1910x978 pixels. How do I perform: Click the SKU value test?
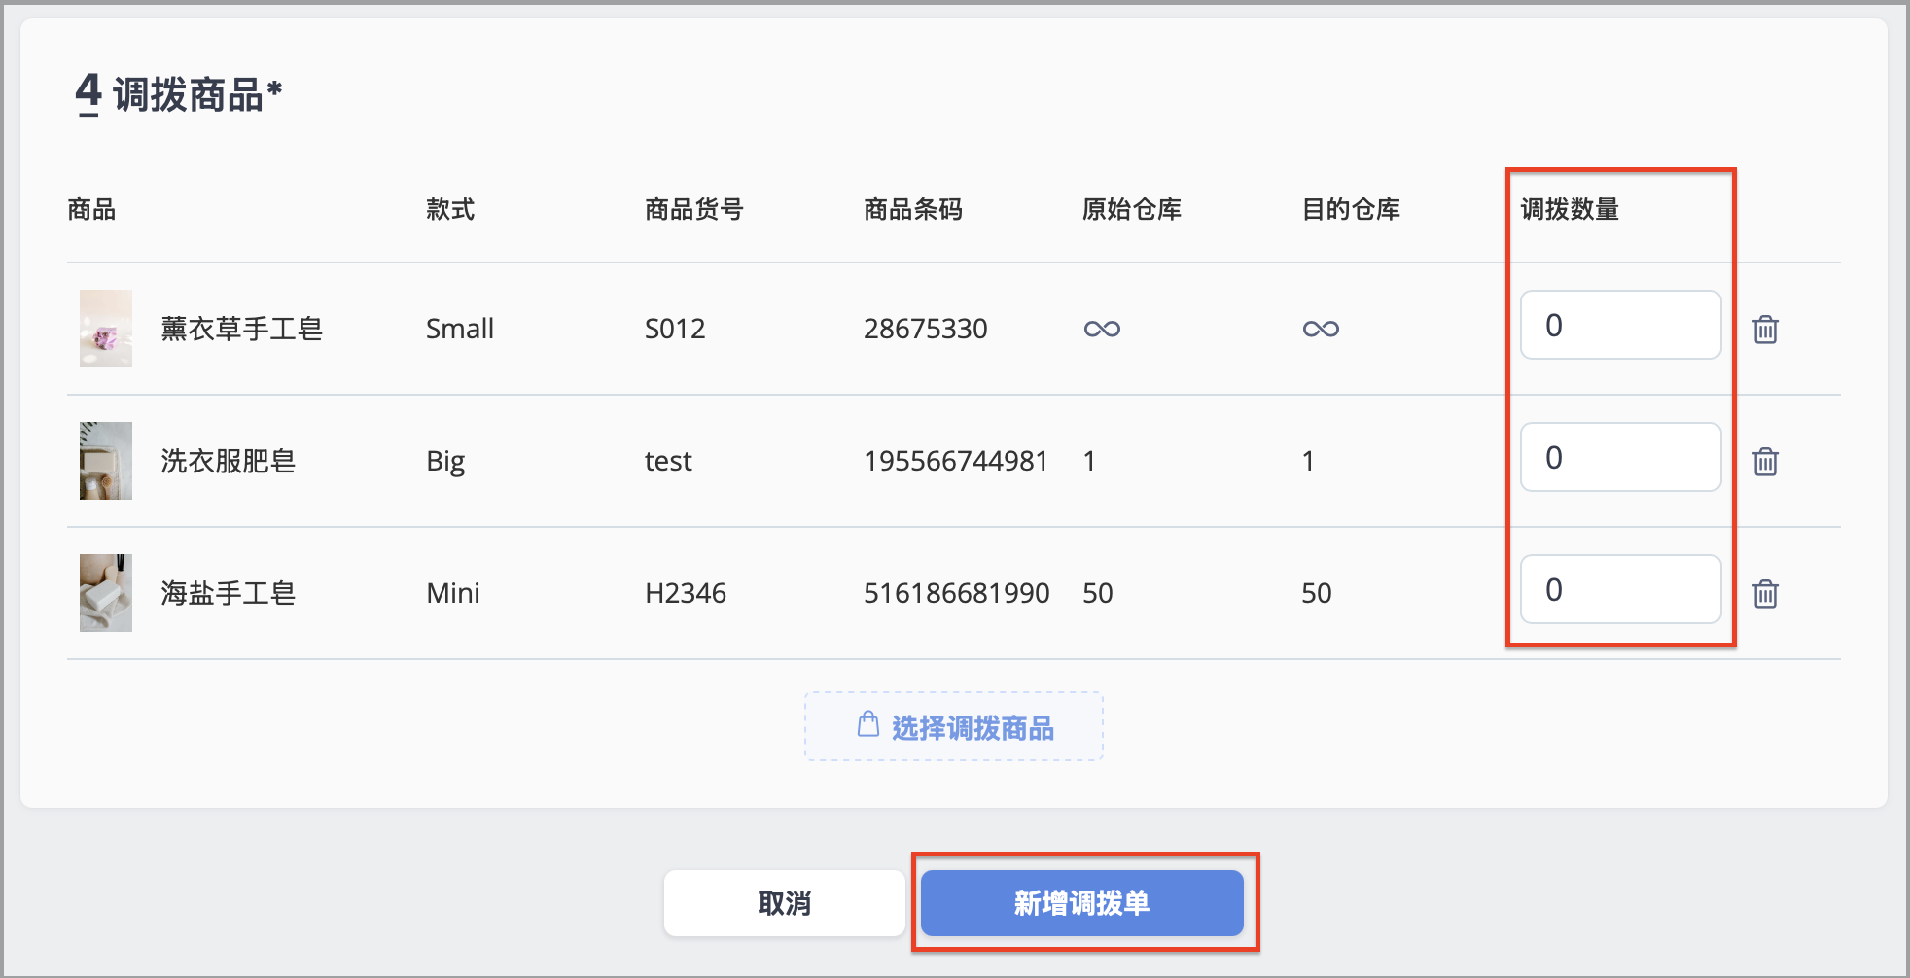(x=668, y=461)
